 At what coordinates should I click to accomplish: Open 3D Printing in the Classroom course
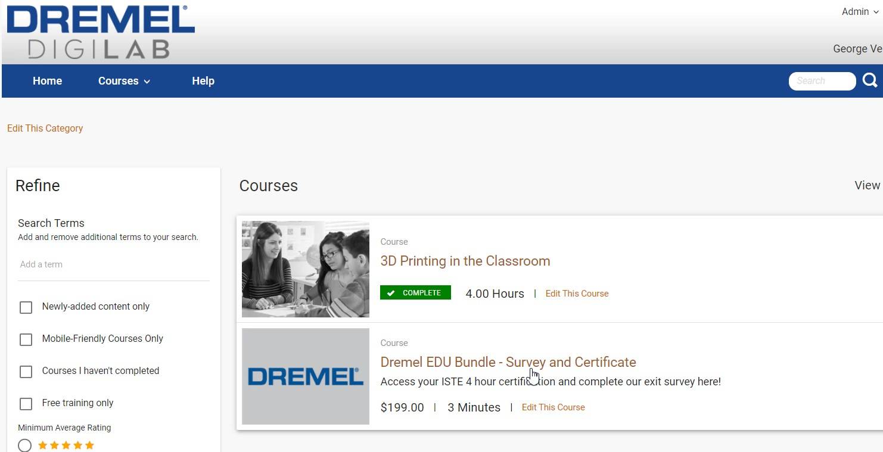(x=465, y=261)
